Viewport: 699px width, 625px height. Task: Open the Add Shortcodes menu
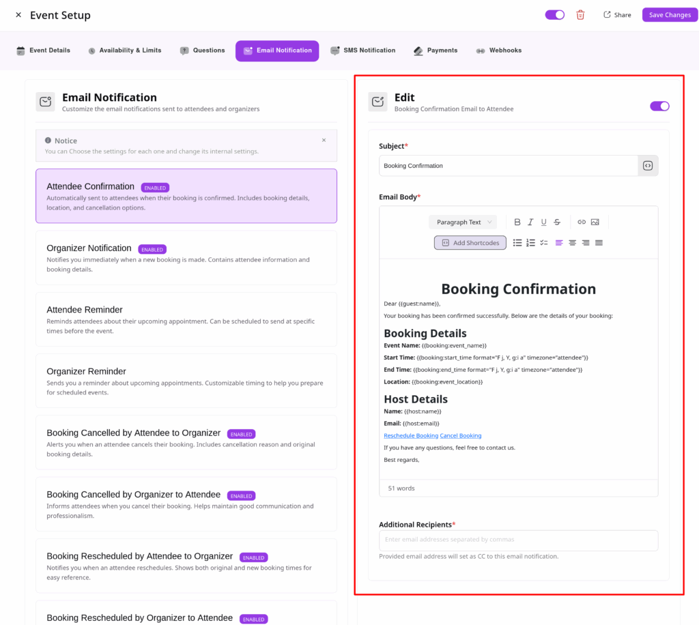[470, 243]
